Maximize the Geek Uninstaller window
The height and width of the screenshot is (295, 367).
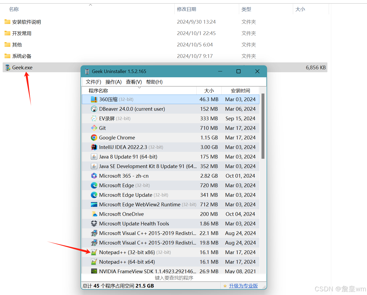pyautogui.click(x=238, y=71)
